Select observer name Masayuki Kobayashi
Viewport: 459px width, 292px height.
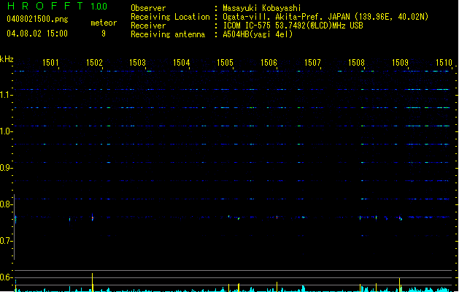click(x=262, y=8)
